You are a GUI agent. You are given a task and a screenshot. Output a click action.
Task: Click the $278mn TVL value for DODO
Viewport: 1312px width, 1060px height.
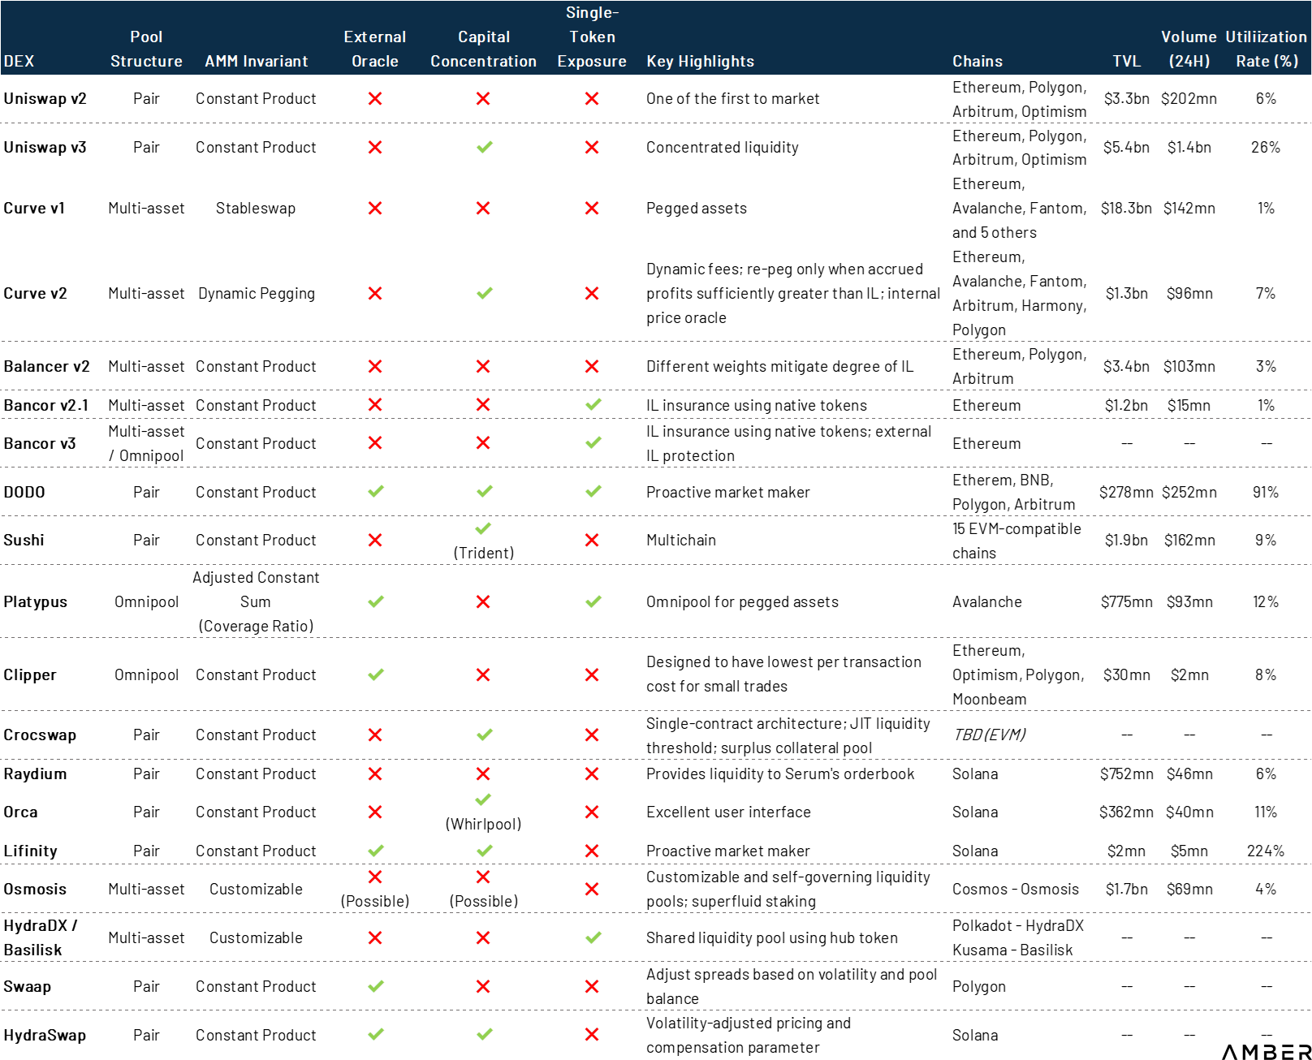pyautogui.click(x=1126, y=492)
